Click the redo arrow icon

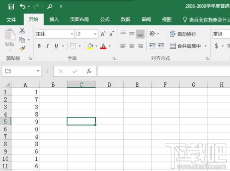click(36, 6)
